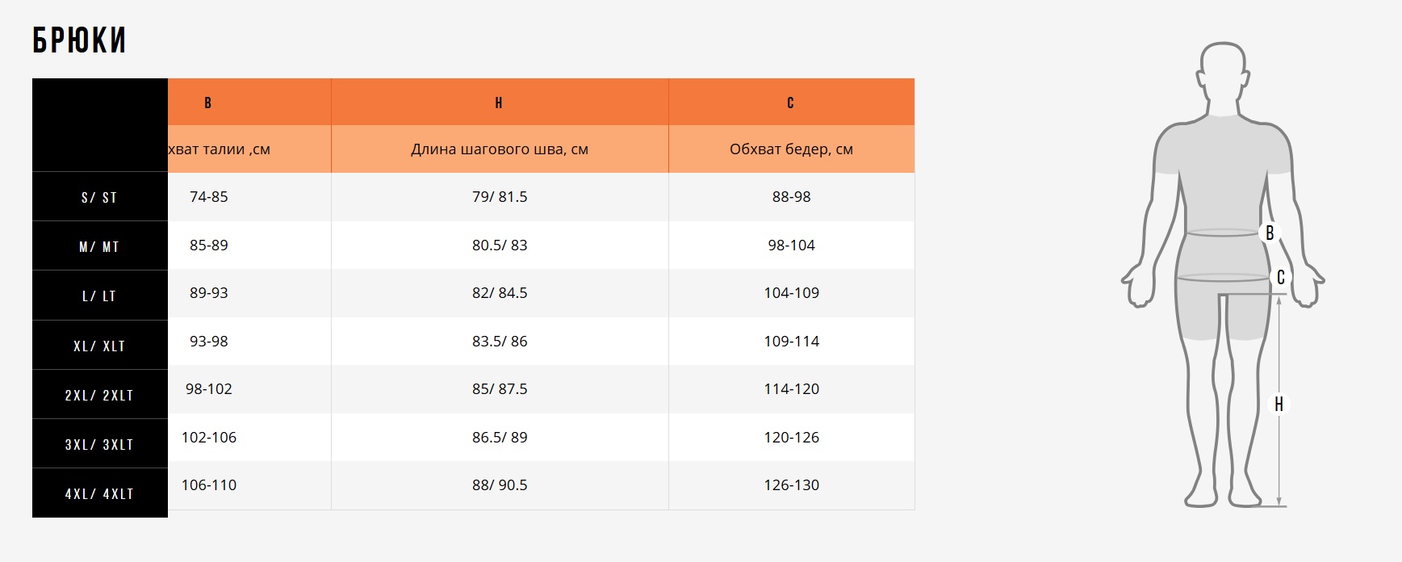The height and width of the screenshot is (562, 1402).
Task: Click the waist value 74-85
Action: point(208,197)
